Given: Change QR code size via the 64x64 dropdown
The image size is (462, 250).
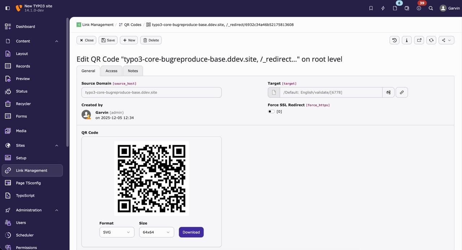Looking at the screenshot, I should pos(156,232).
